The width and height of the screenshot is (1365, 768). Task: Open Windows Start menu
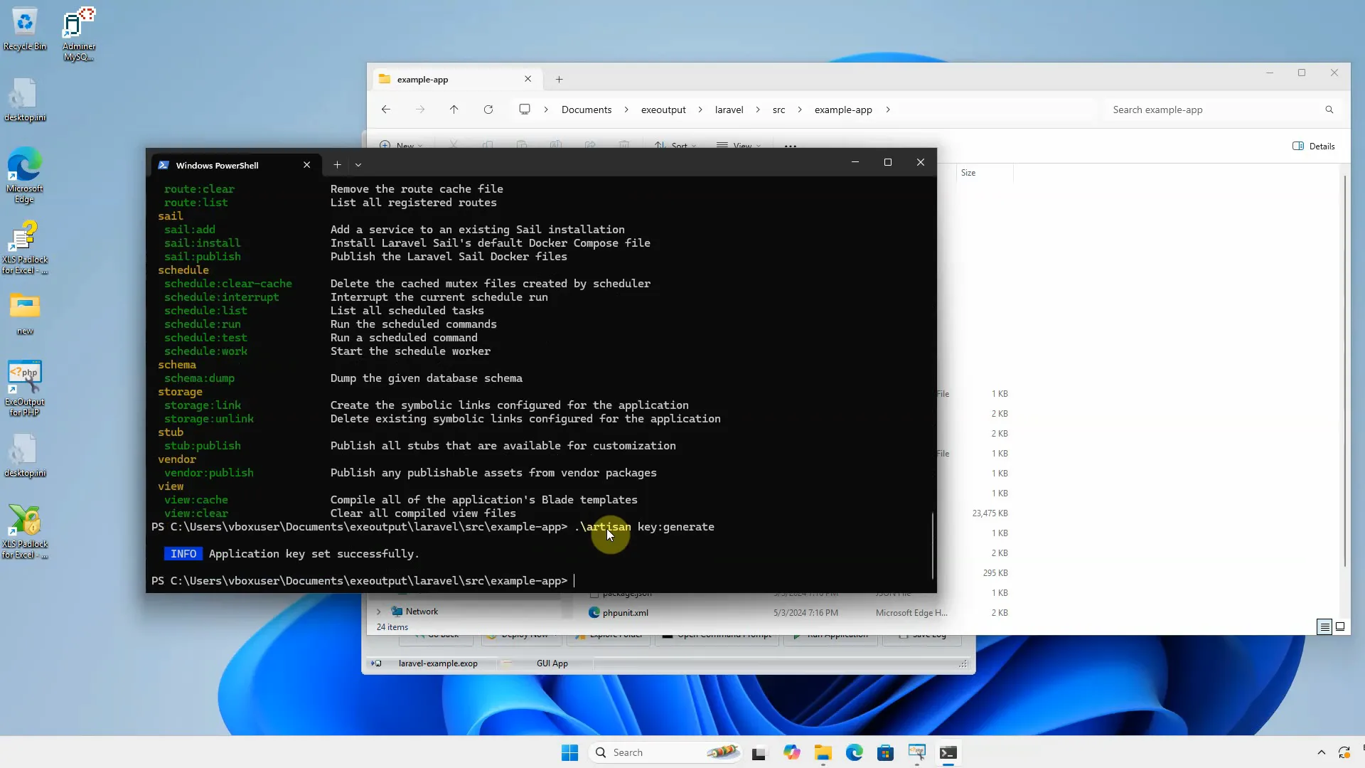[x=569, y=752]
